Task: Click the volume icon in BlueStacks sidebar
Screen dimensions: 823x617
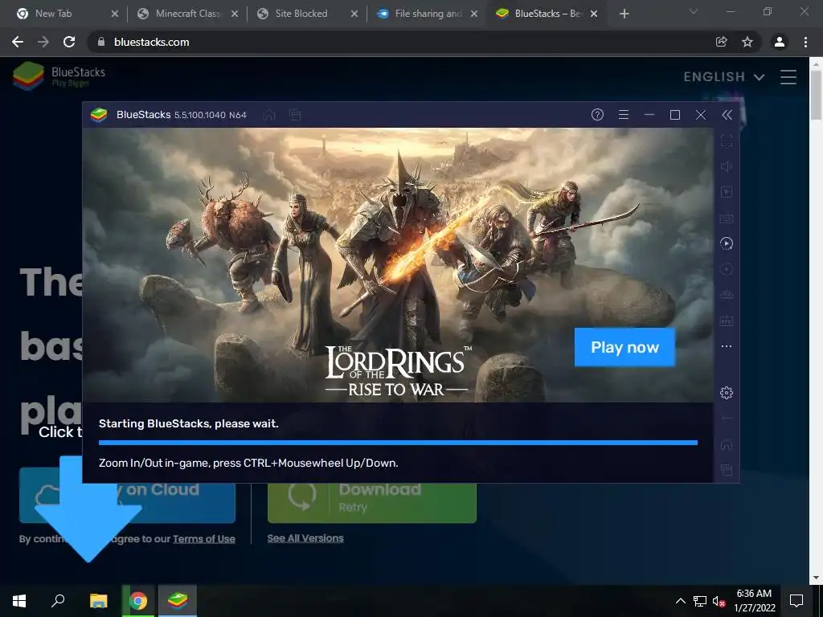Action: click(x=727, y=166)
